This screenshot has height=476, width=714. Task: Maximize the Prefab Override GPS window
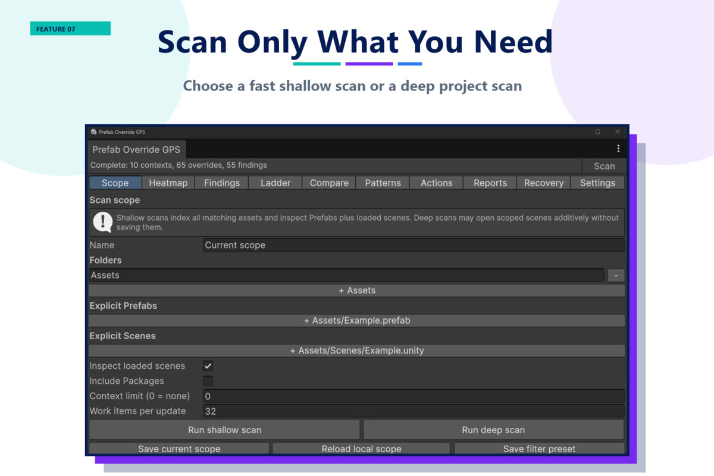[598, 131]
